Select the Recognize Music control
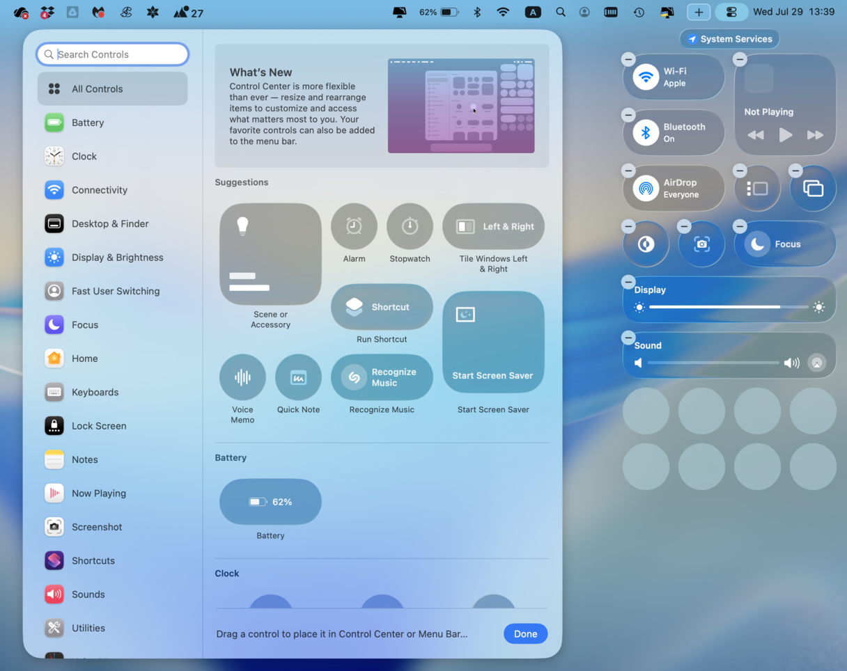 pos(382,377)
